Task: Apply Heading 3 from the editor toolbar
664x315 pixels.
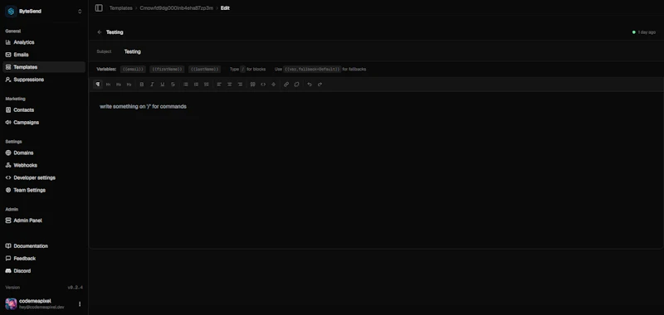Action: 129,85
